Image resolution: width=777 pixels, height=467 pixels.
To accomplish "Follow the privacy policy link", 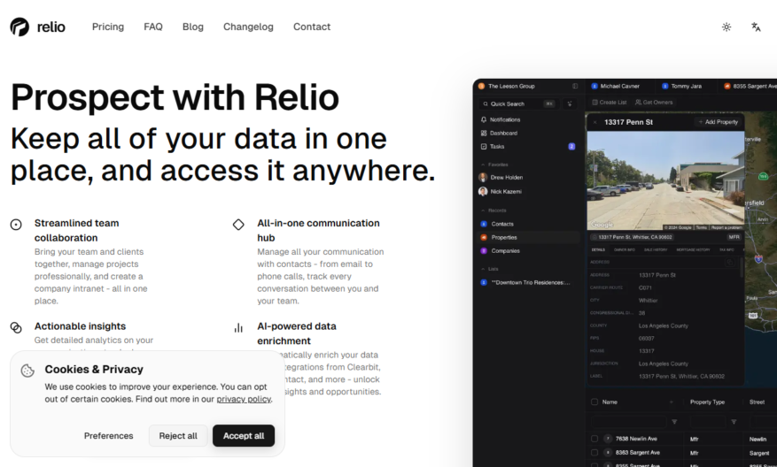I will [244, 399].
